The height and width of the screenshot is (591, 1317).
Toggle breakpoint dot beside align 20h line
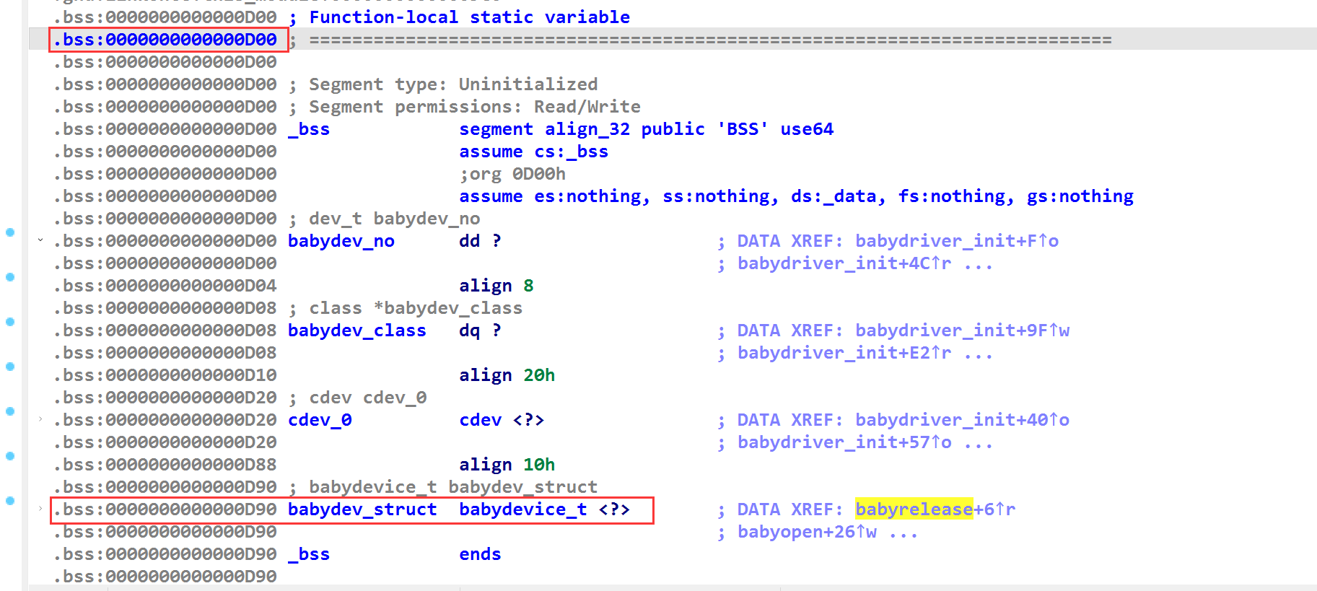tap(10, 367)
